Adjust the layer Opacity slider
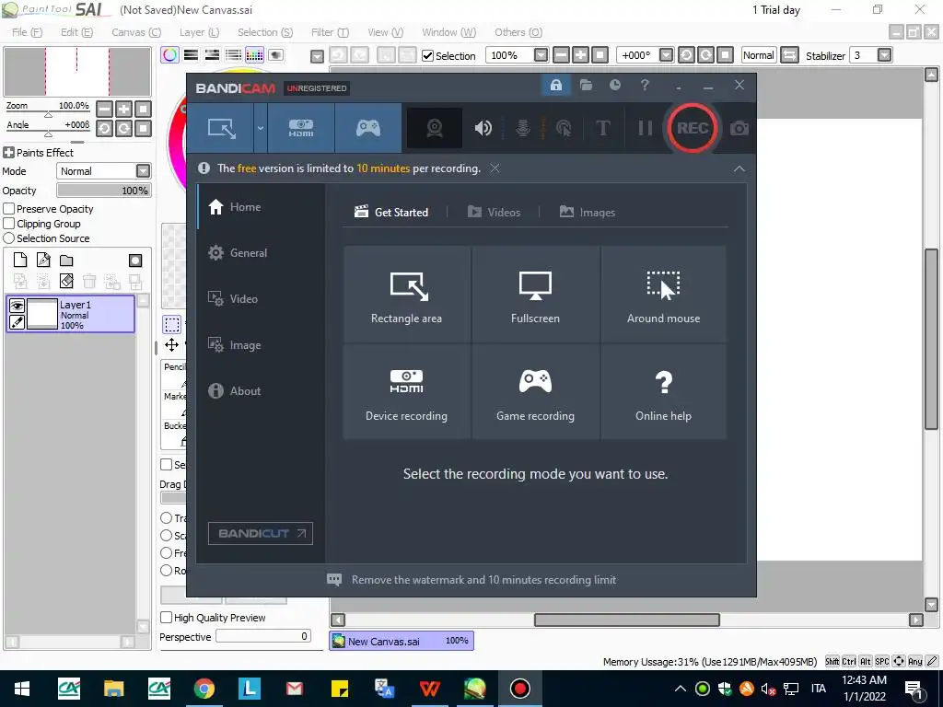Image resolution: width=943 pixels, height=707 pixels. [x=103, y=190]
